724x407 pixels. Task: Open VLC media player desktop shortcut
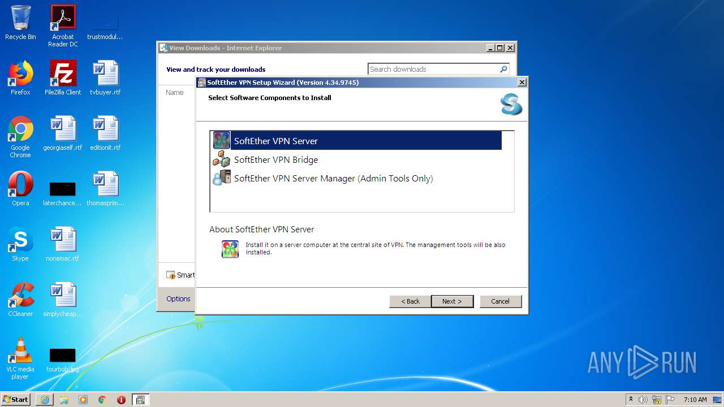[20, 358]
